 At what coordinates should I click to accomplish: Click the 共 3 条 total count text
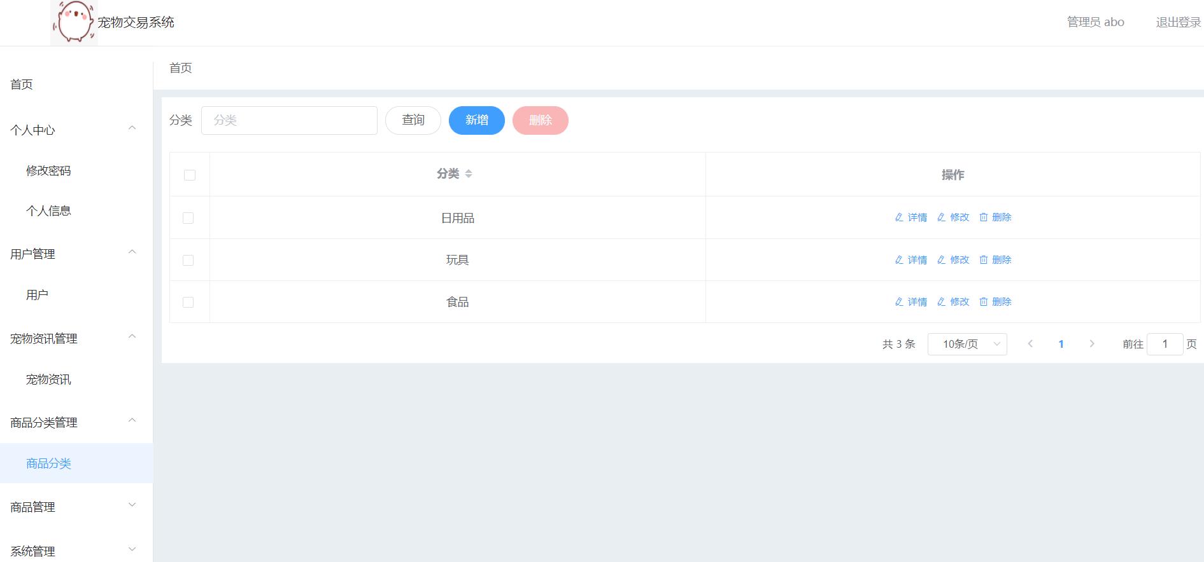[x=898, y=344]
